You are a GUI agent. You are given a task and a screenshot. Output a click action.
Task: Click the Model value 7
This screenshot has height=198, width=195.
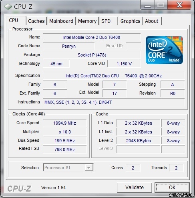coord(115,85)
